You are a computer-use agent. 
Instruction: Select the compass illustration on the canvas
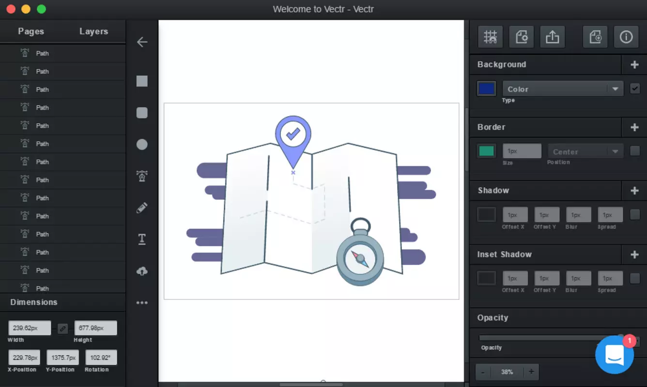[x=360, y=253]
